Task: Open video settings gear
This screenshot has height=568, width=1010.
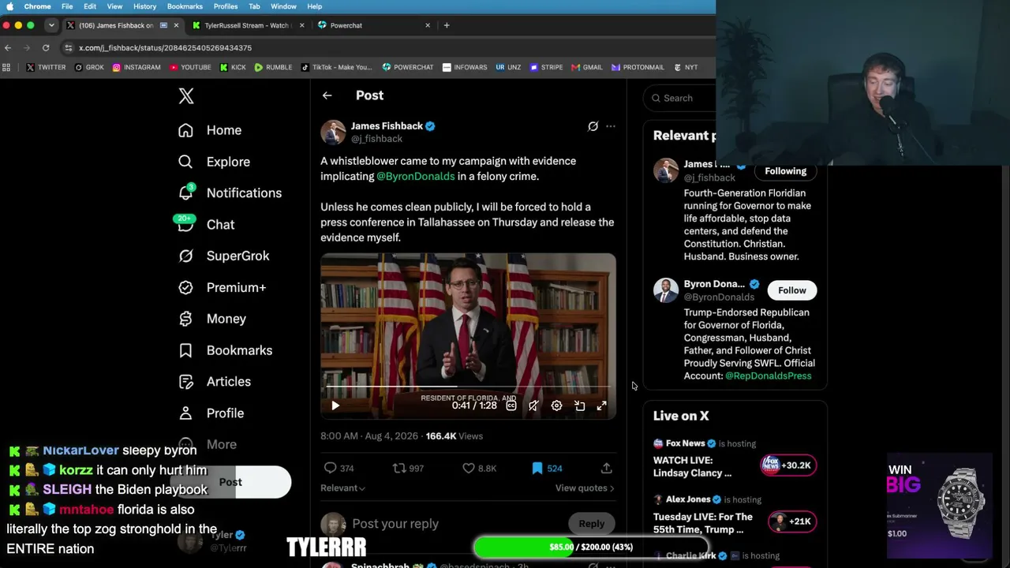Action: (x=556, y=405)
